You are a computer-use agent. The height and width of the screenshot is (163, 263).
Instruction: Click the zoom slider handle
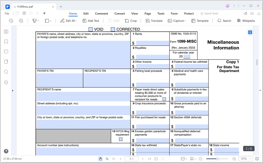point(217,159)
